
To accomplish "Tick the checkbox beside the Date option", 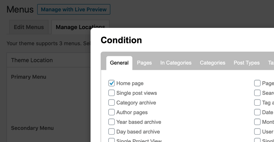I will click(257, 112).
